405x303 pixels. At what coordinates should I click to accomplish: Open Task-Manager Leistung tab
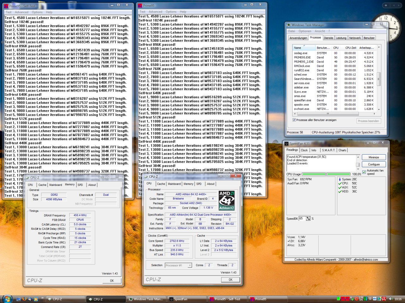click(341, 38)
